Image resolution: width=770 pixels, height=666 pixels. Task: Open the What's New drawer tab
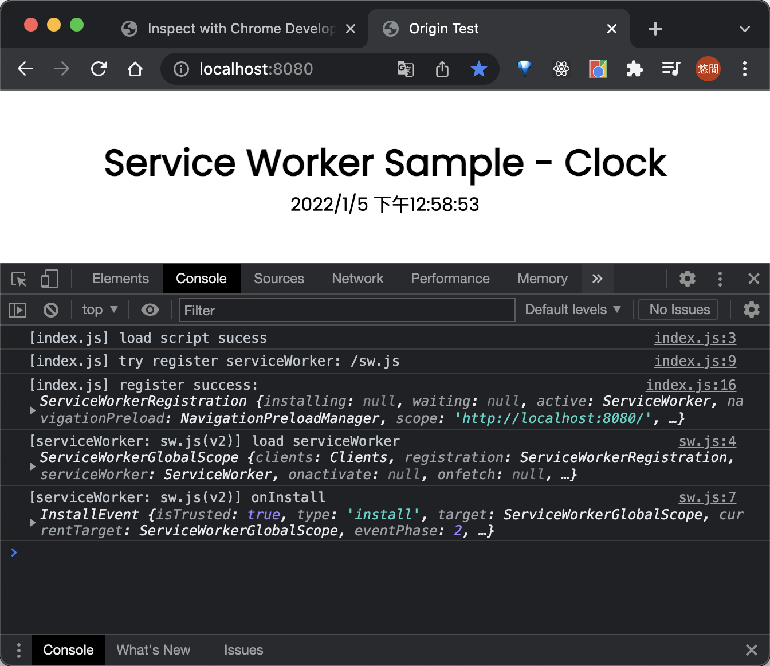(154, 650)
